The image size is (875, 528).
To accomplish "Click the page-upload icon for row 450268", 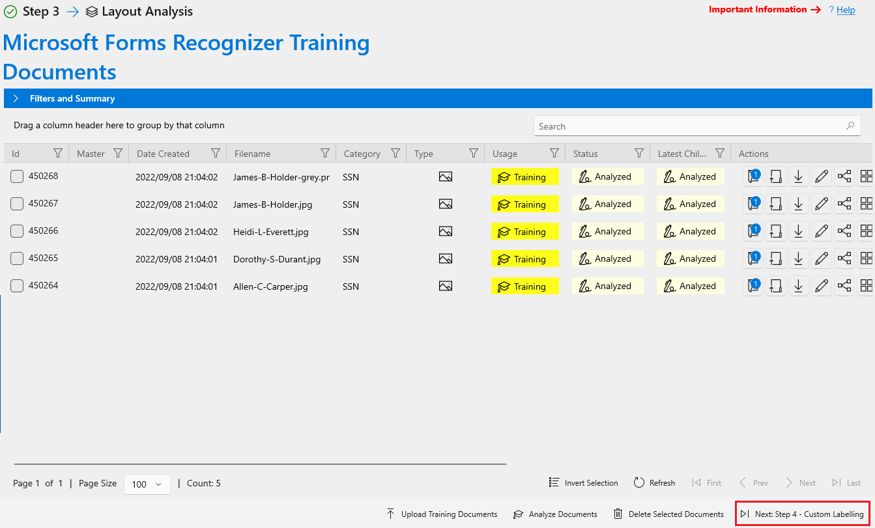I will (x=776, y=176).
